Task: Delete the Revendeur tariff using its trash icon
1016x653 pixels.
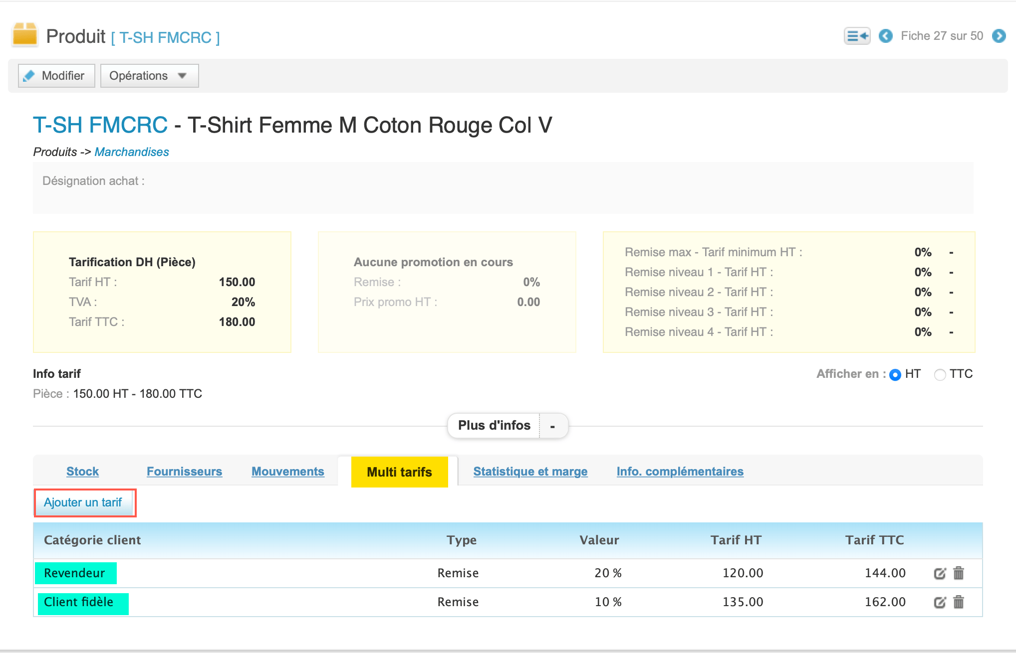Action: (959, 573)
